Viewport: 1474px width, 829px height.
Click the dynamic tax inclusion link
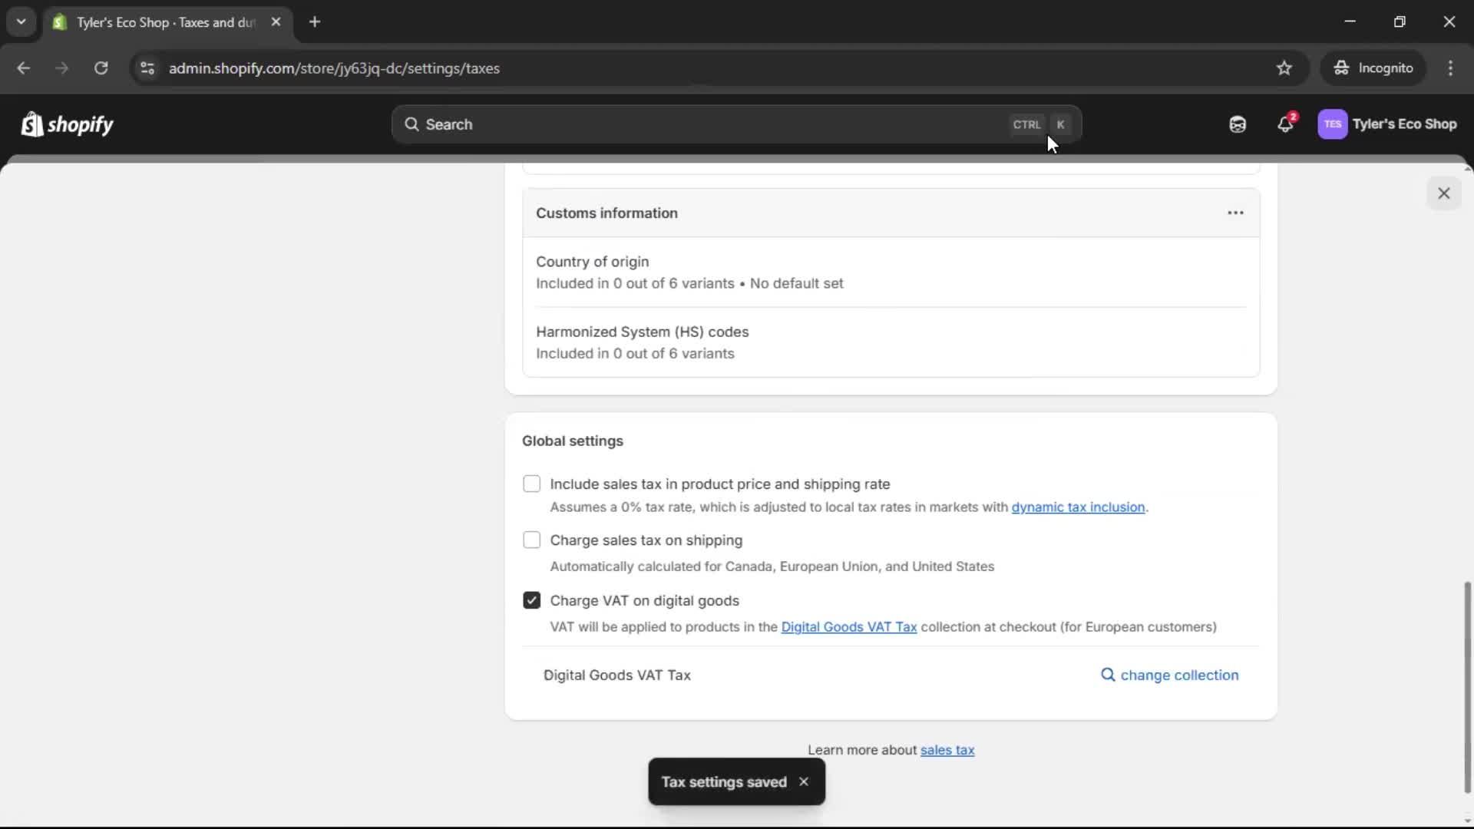[1078, 507]
